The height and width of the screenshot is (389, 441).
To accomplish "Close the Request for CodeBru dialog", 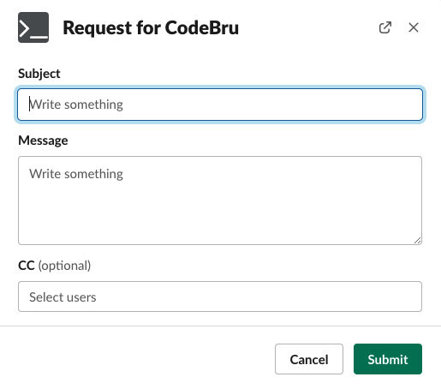I will click(x=414, y=27).
